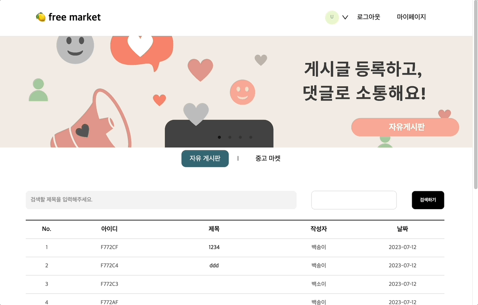Click writer 백송이 on the first row
Viewport: 478px width, 305px height.
[x=318, y=247]
